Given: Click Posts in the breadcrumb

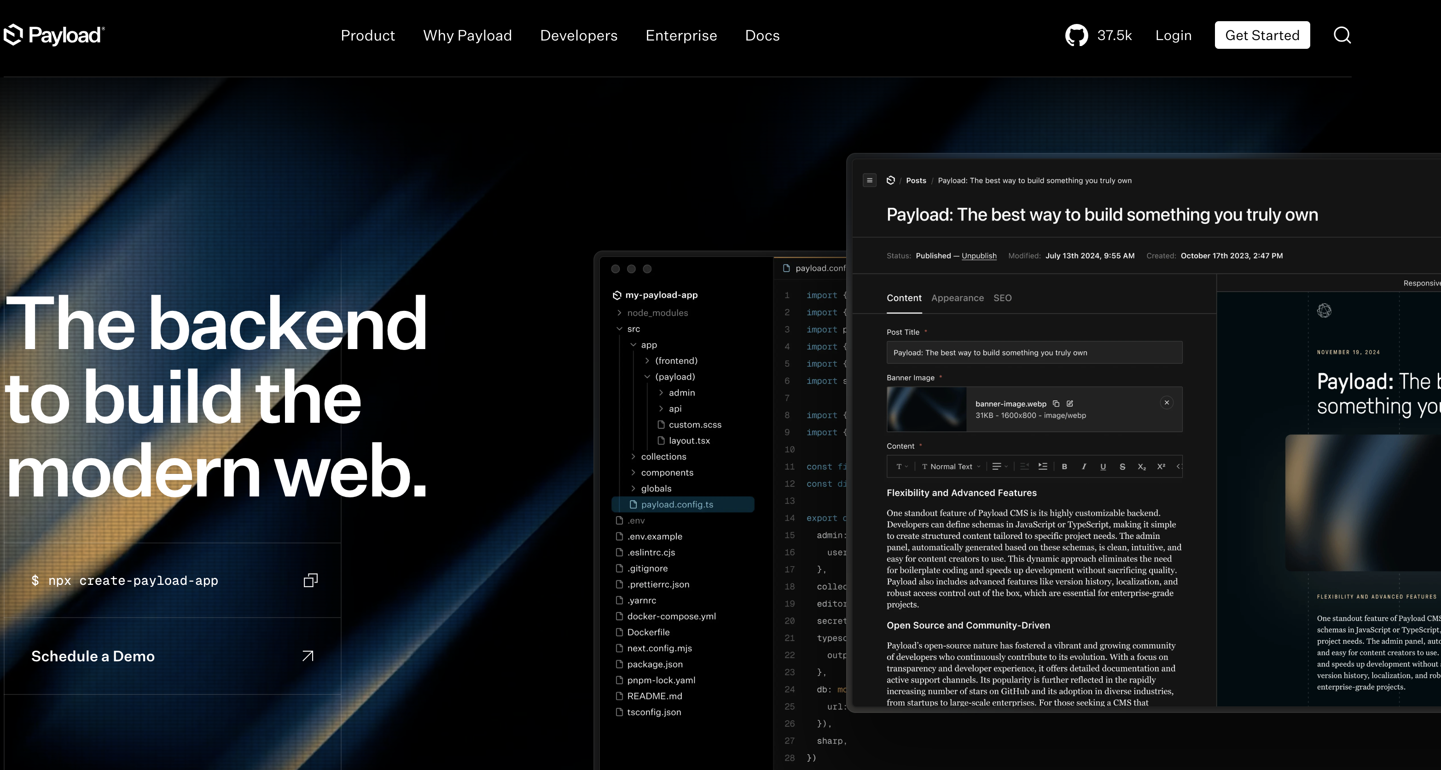Looking at the screenshot, I should [916, 180].
